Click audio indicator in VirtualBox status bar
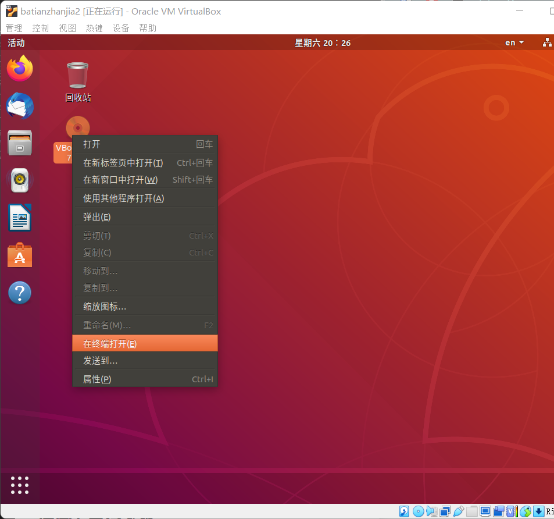554x519 pixels. coord(432,511)
